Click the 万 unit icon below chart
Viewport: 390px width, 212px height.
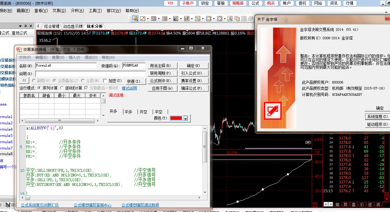coord(315,205)
